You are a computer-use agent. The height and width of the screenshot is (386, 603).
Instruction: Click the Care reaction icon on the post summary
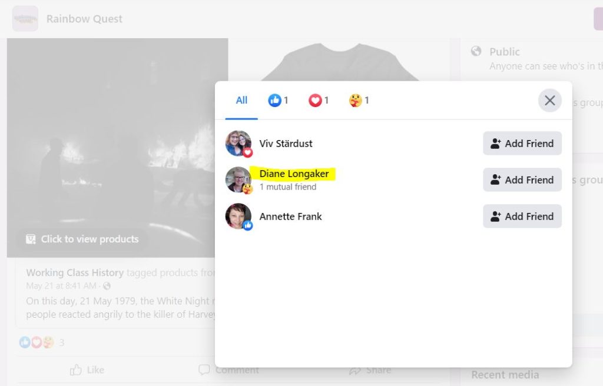(48, 342)
